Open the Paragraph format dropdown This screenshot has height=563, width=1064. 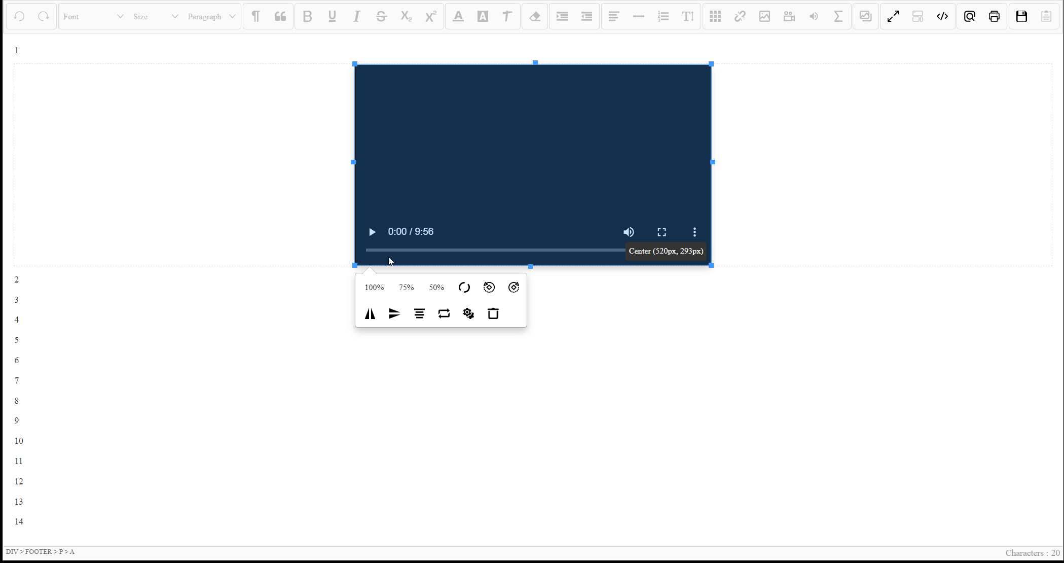[x=211, y=16]
